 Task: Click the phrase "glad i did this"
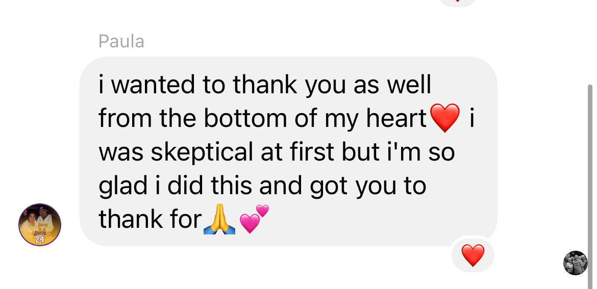tap(176, 186)
